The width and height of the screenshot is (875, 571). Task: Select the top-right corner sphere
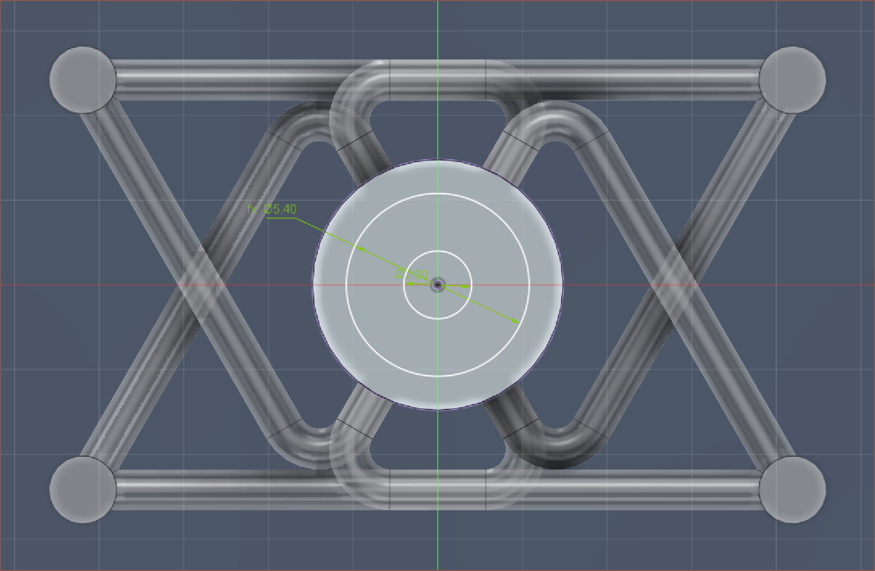click(792, 79)
